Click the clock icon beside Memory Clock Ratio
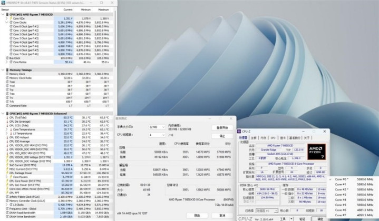The width and height of the screenshot is (379, 221). click(7, 78)
